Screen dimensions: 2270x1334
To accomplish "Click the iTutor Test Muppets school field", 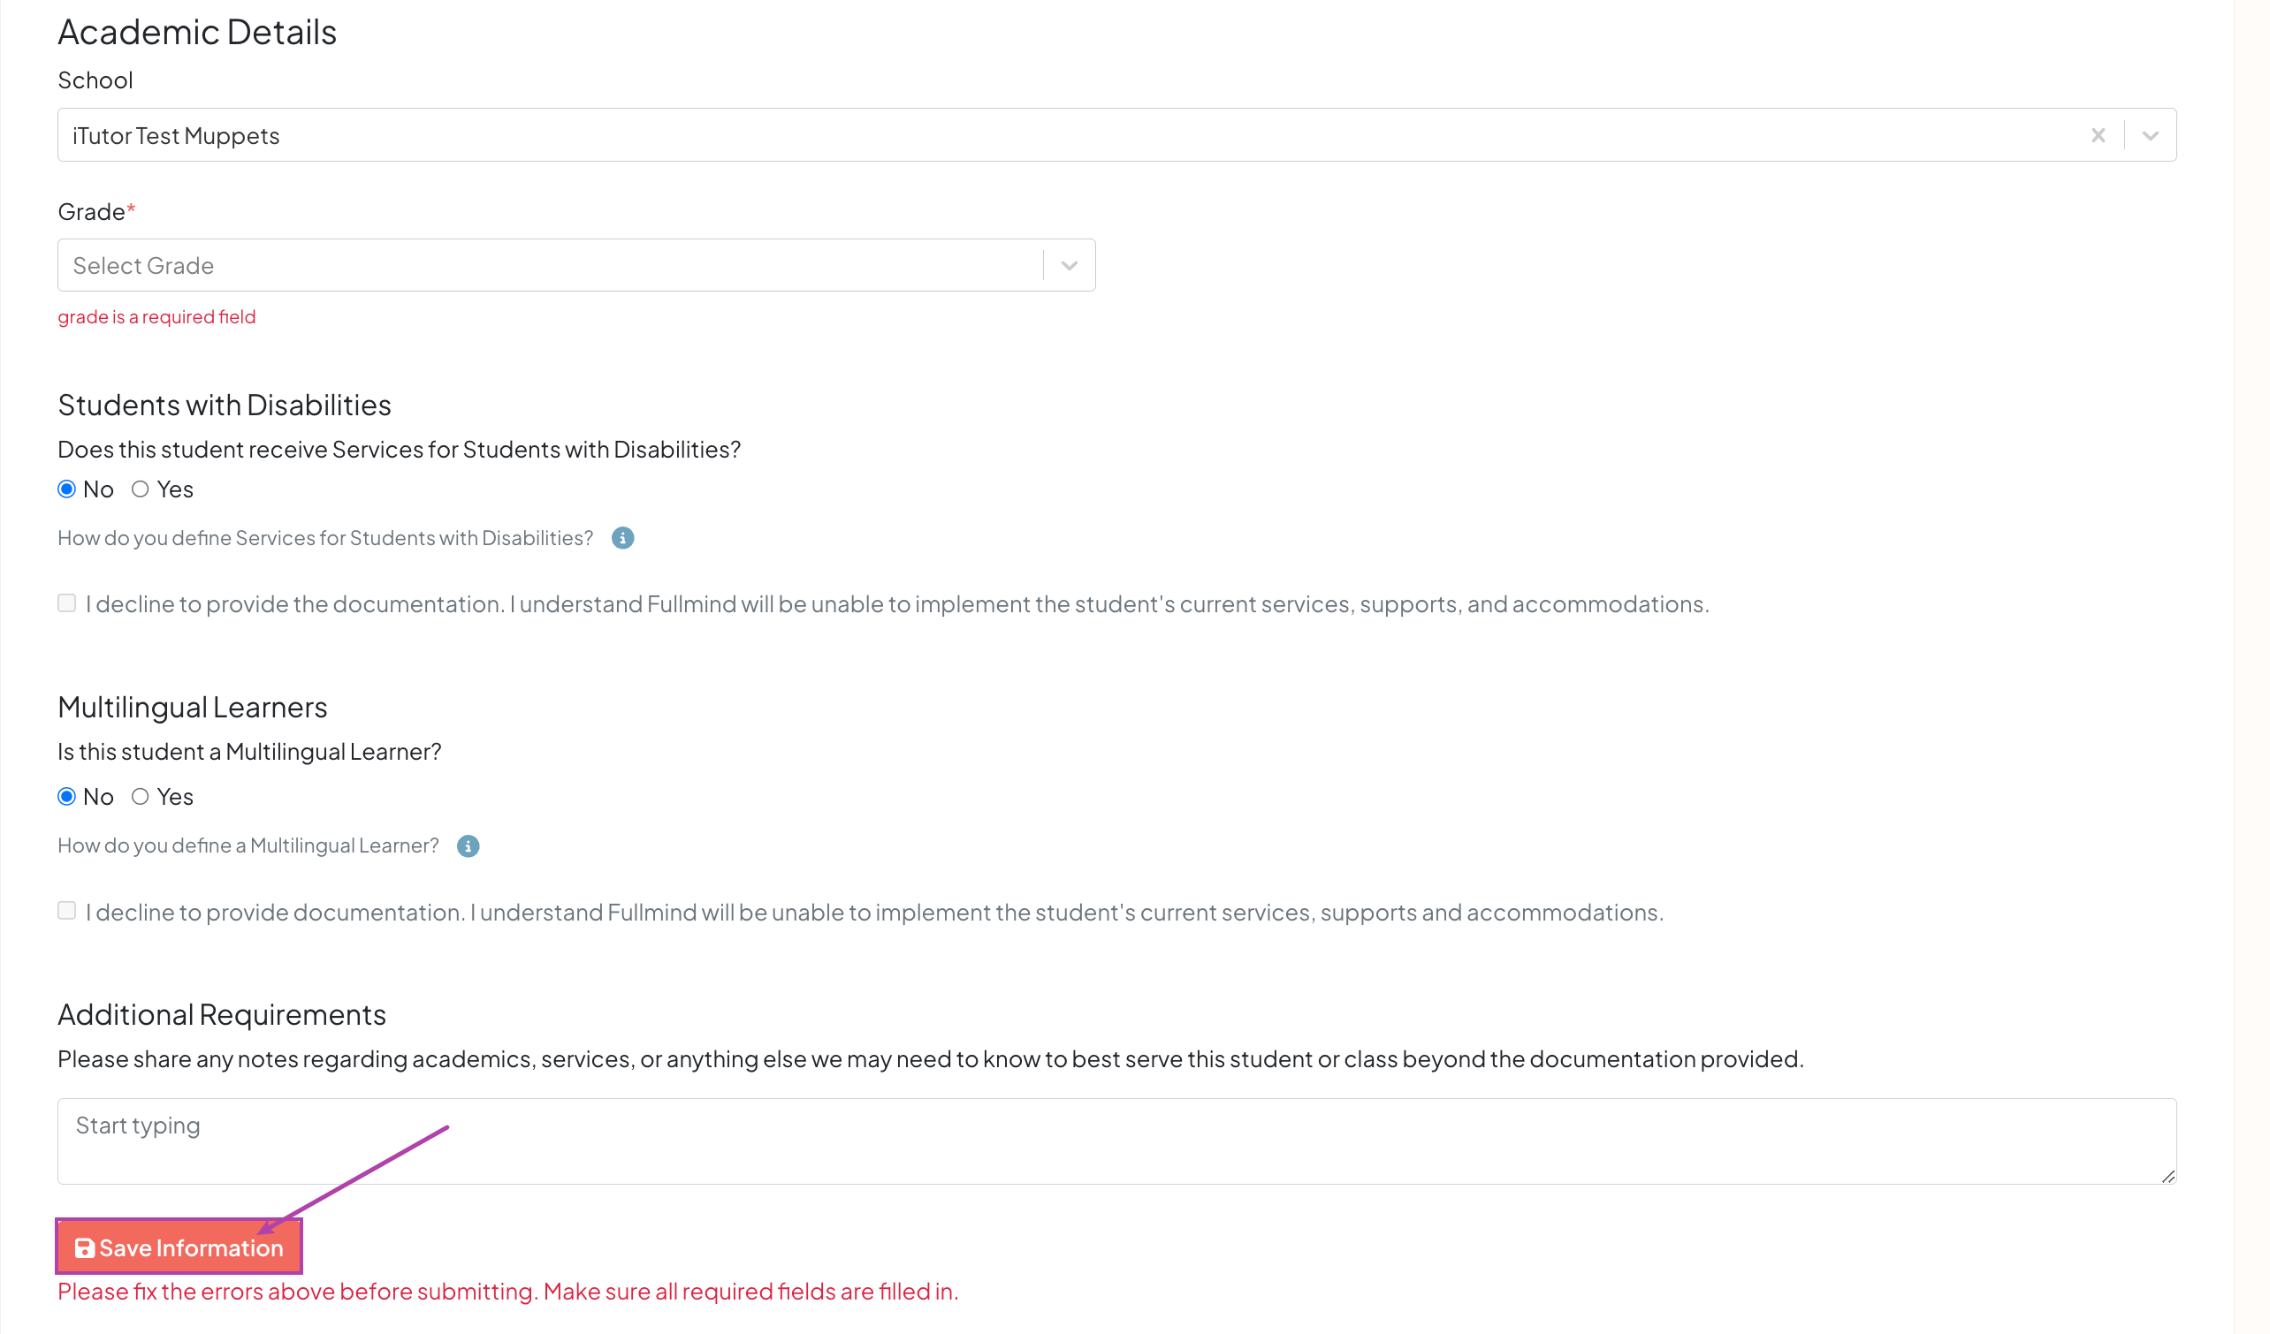I will [x=1117, y=135].
